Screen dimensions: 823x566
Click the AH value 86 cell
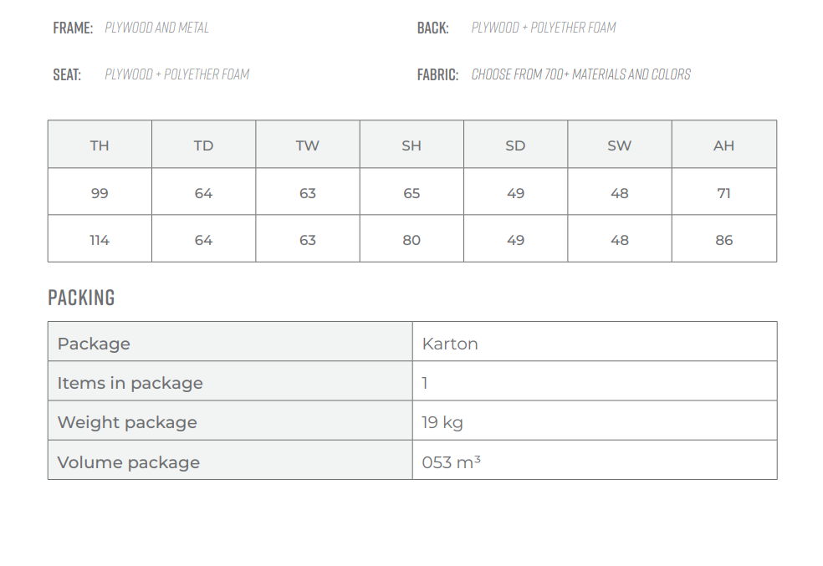tap(723, 239)
